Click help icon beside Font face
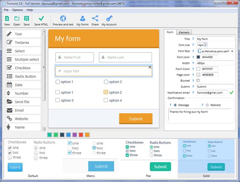Screen dimensions: 240x182 [193, 51]
